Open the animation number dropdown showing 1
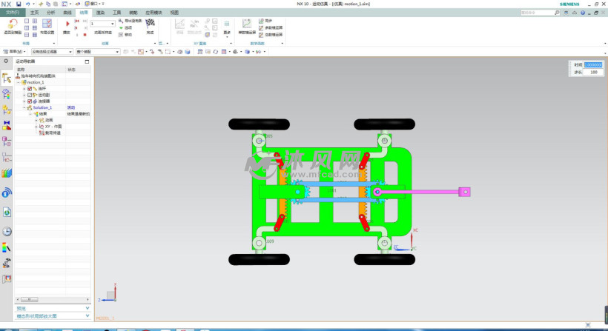Screen dimensions: 608x331 [102, 24]
